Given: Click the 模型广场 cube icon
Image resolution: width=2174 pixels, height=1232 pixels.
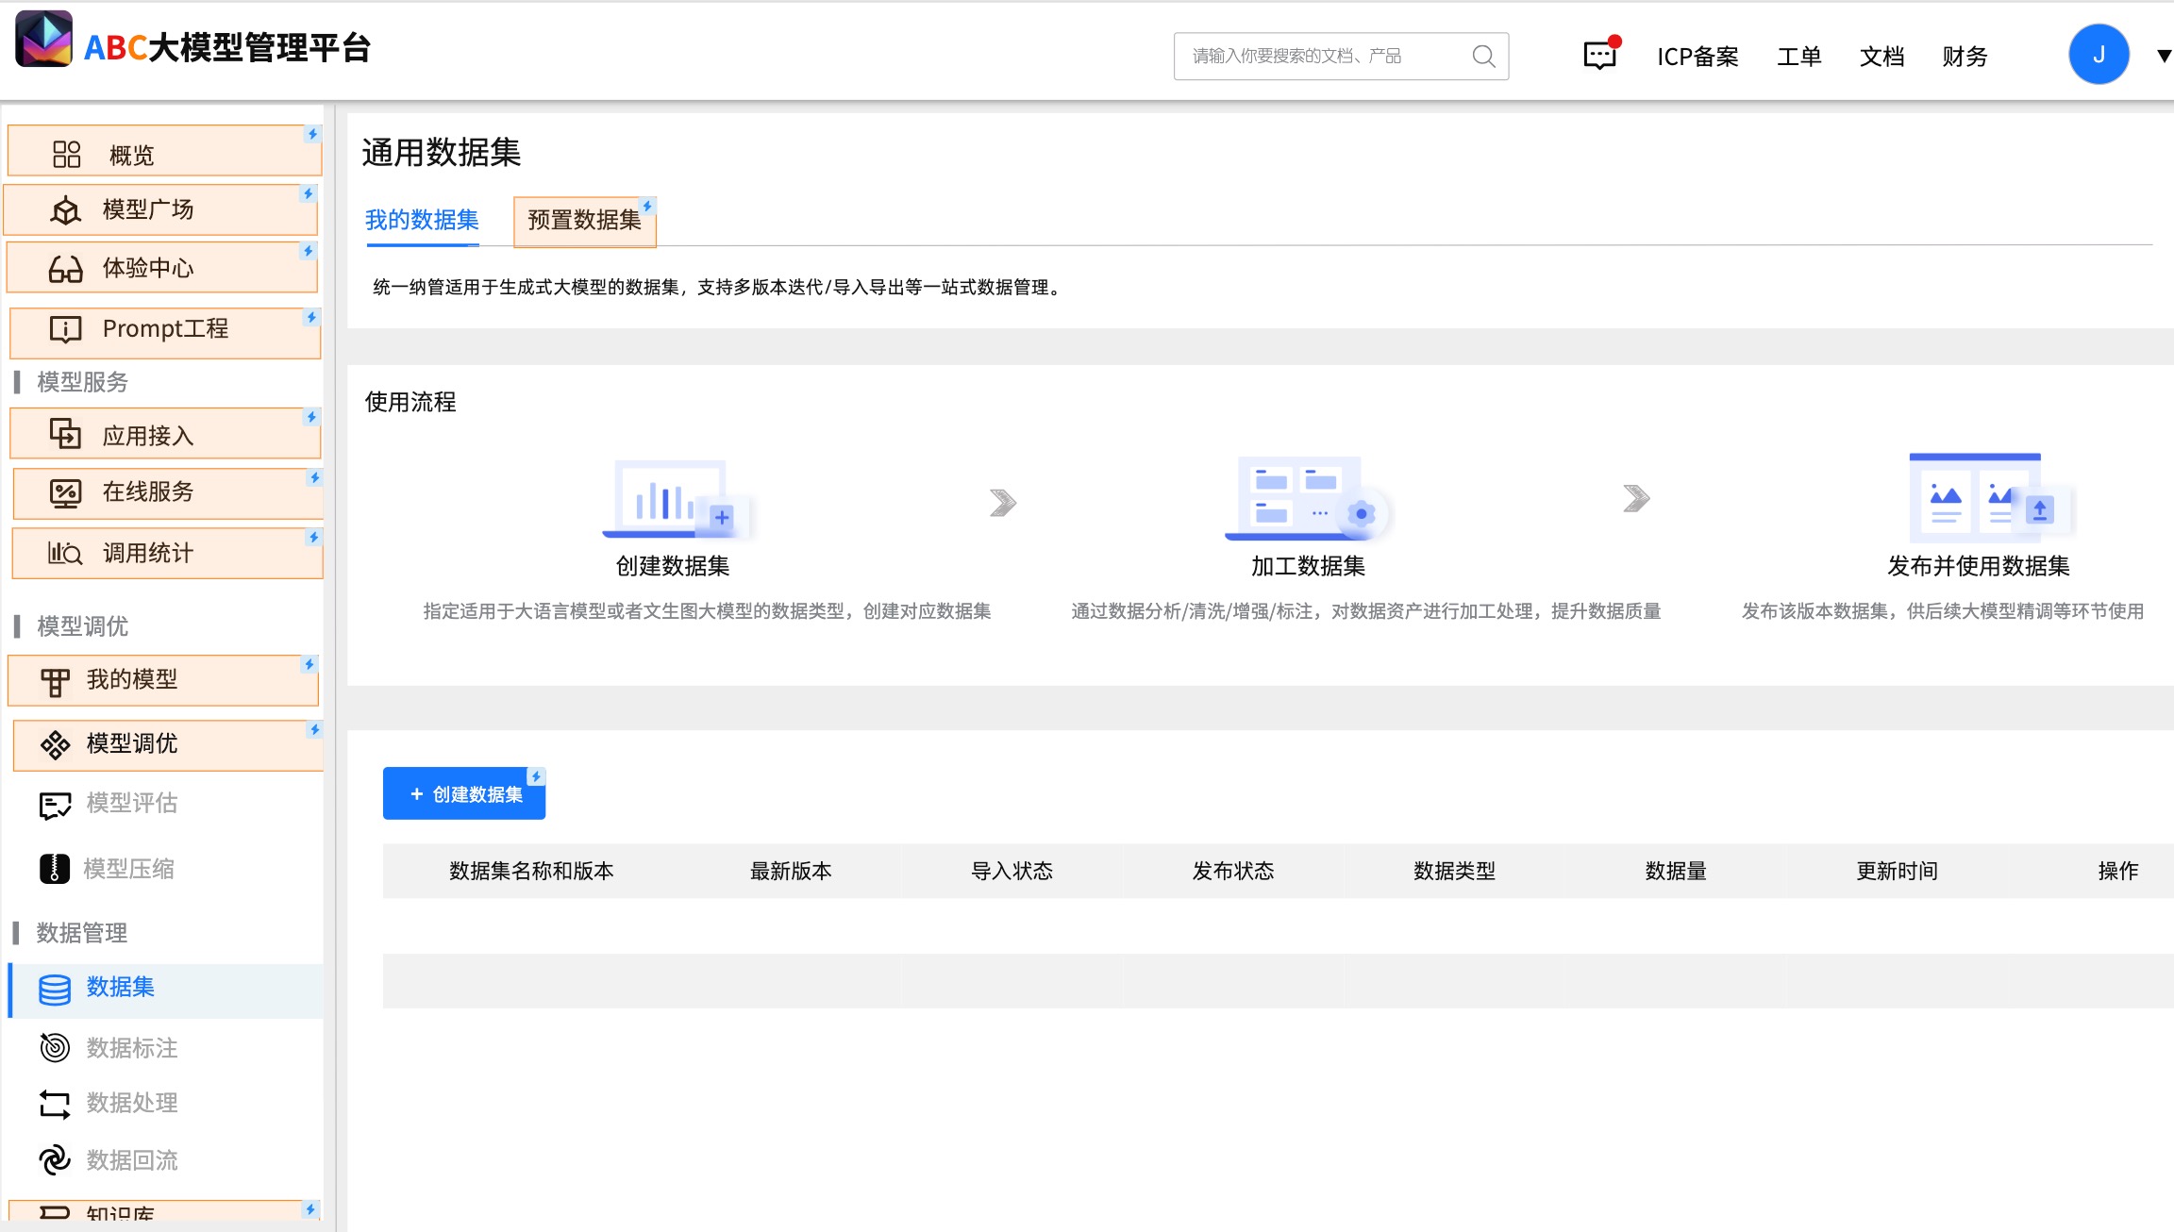Looking at the screenshot, I should pos(65,210).
